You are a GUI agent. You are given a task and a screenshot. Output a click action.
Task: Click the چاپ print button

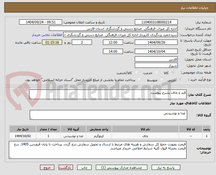[84, 168]
